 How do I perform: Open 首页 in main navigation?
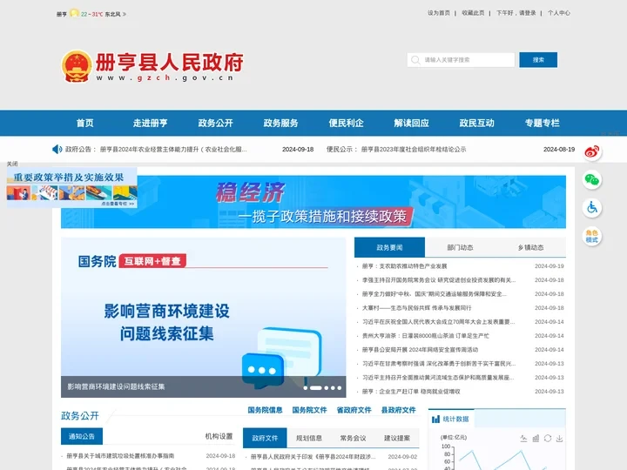[85, 123]
